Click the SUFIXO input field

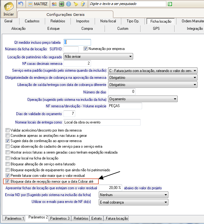[x=71, y=49]
